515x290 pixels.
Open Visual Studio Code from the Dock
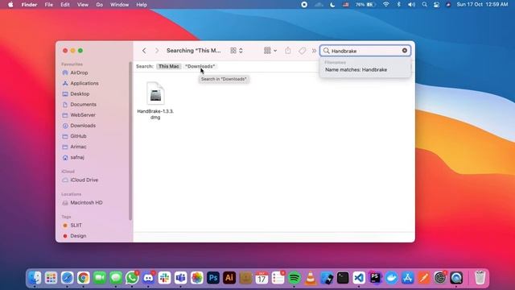pyautogui.click(x=359, y=278)
